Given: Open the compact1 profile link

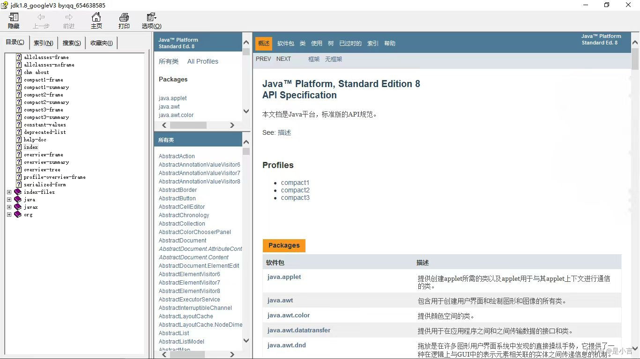Looking at the screenshot, I should click(x=295, y=183).
